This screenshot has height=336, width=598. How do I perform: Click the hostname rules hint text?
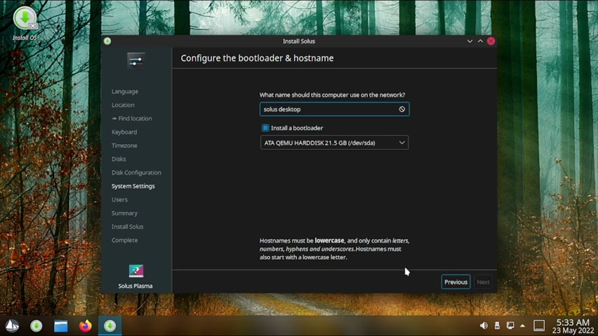335,249
